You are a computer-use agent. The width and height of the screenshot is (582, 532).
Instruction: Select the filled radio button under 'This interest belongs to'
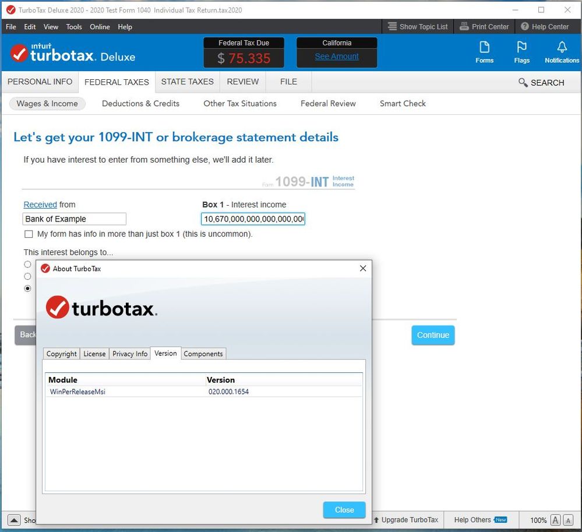(27, 288)
